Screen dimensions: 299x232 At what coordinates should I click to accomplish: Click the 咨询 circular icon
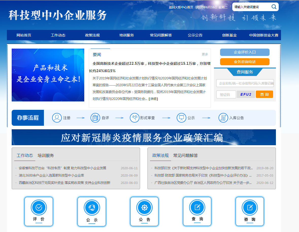(x=250, y=207)
